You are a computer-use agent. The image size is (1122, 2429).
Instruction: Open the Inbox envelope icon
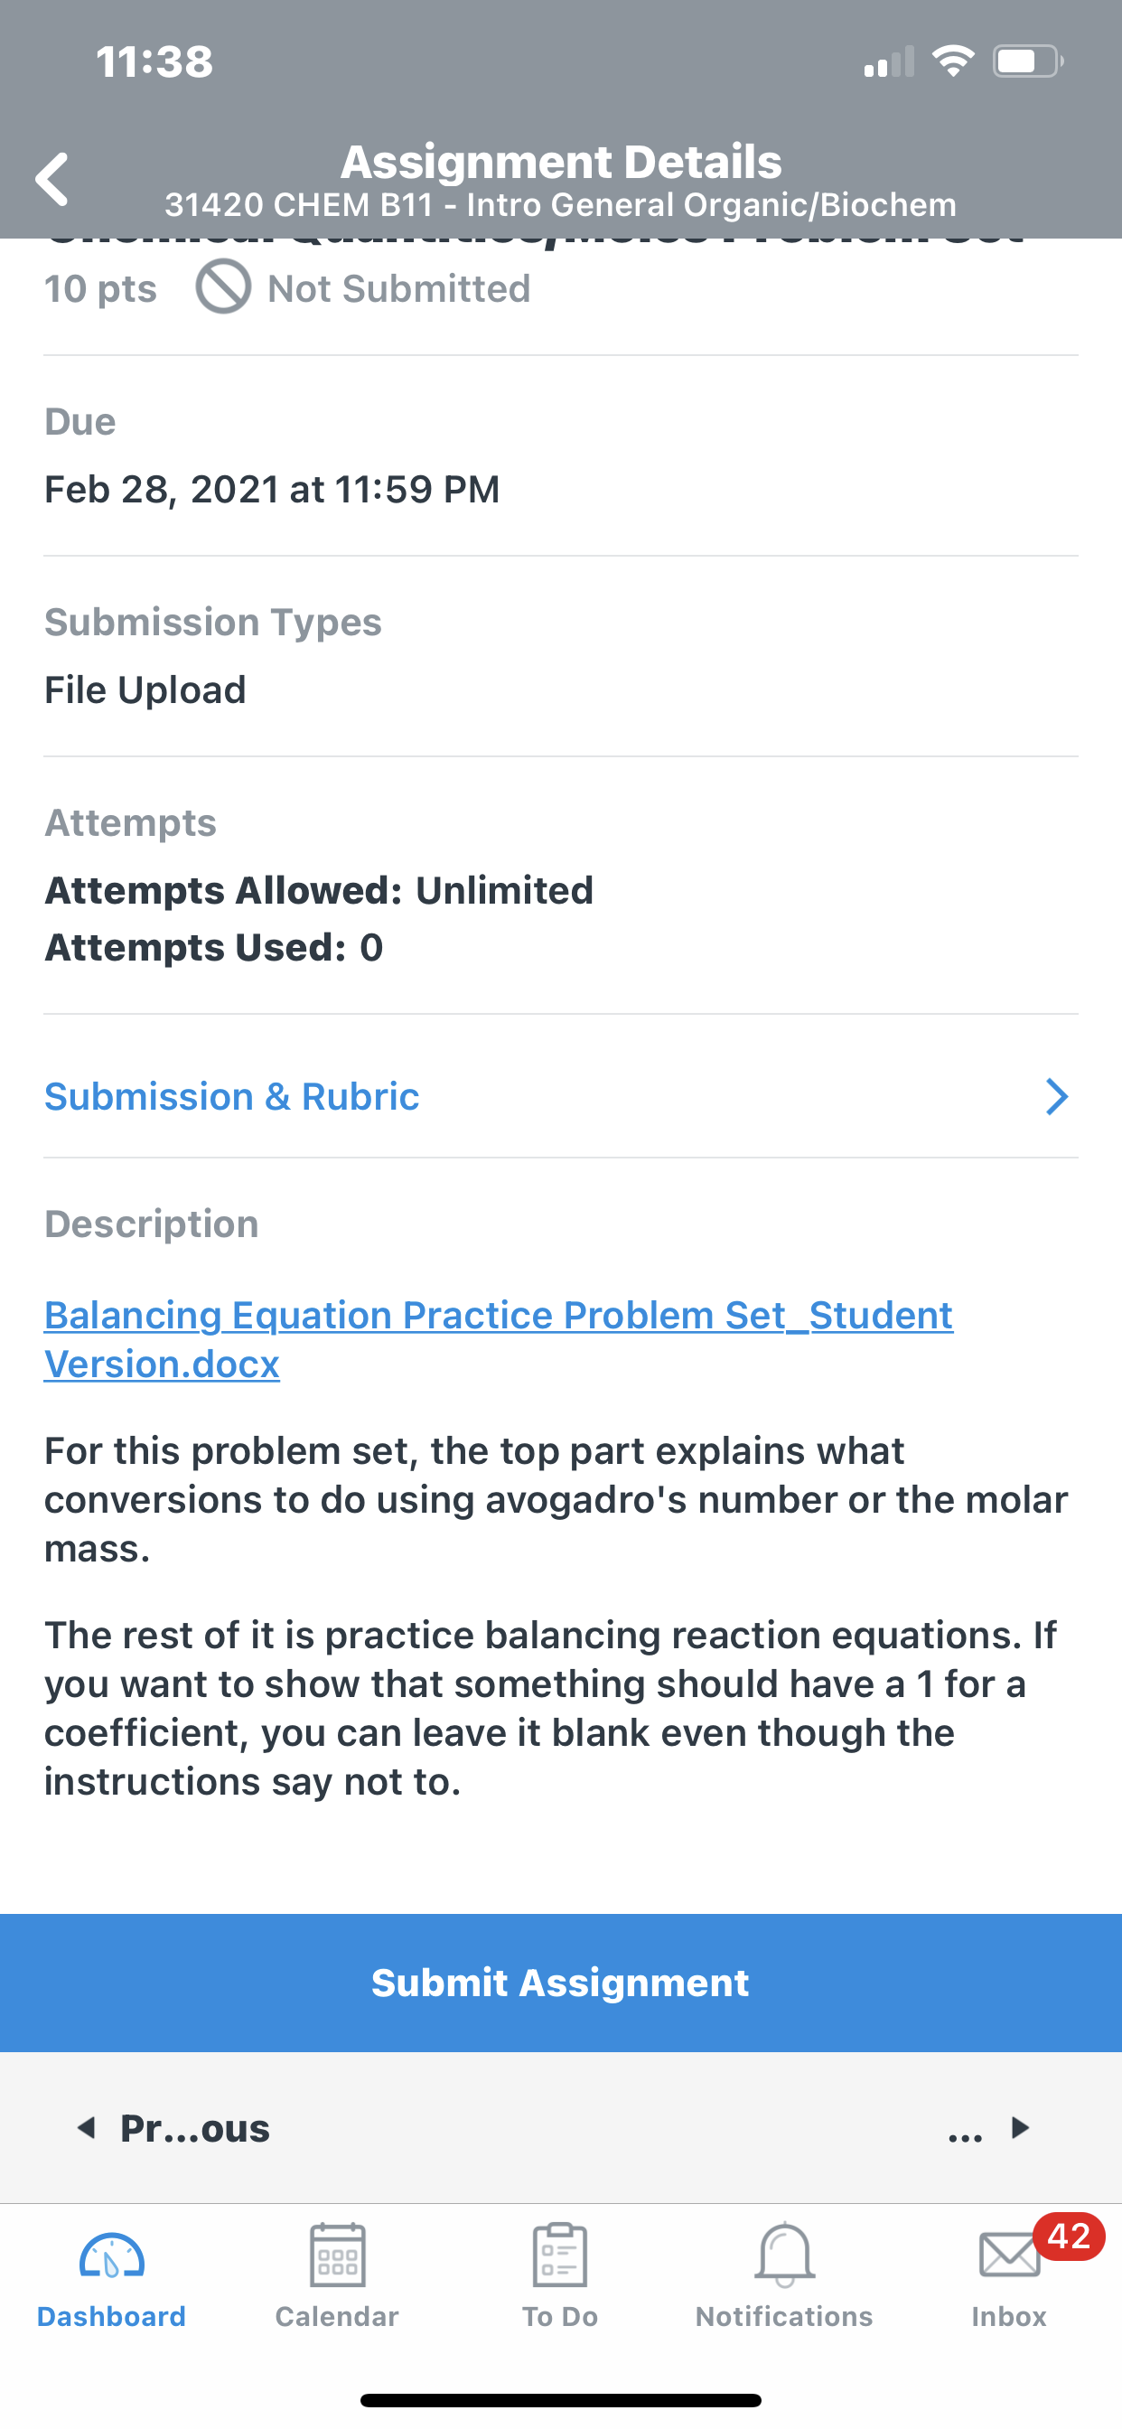tap(1009, 2256)
